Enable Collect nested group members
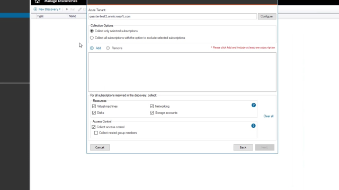 [x=96, y=133]
